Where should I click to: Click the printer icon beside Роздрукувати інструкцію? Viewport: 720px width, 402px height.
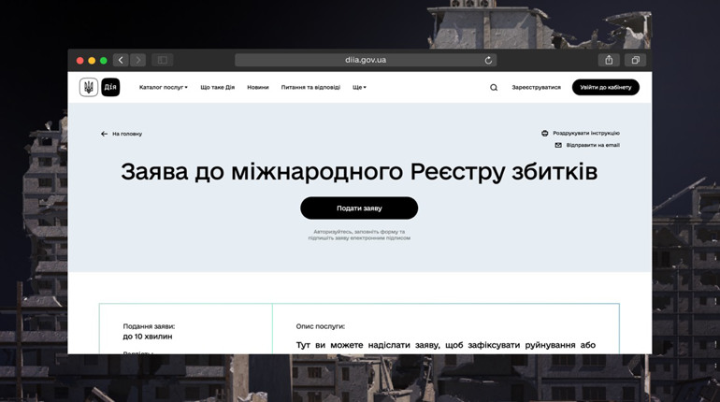[x=544, y=133]
